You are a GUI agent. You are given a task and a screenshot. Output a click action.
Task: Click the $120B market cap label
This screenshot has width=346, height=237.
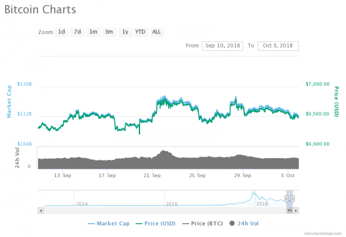click(24, 84)
